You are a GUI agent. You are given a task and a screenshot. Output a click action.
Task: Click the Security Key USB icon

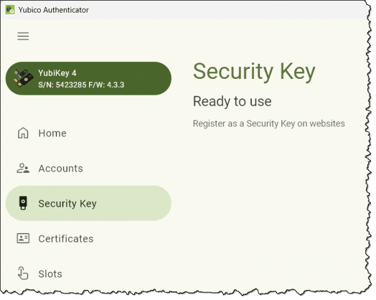coord(23,203)
